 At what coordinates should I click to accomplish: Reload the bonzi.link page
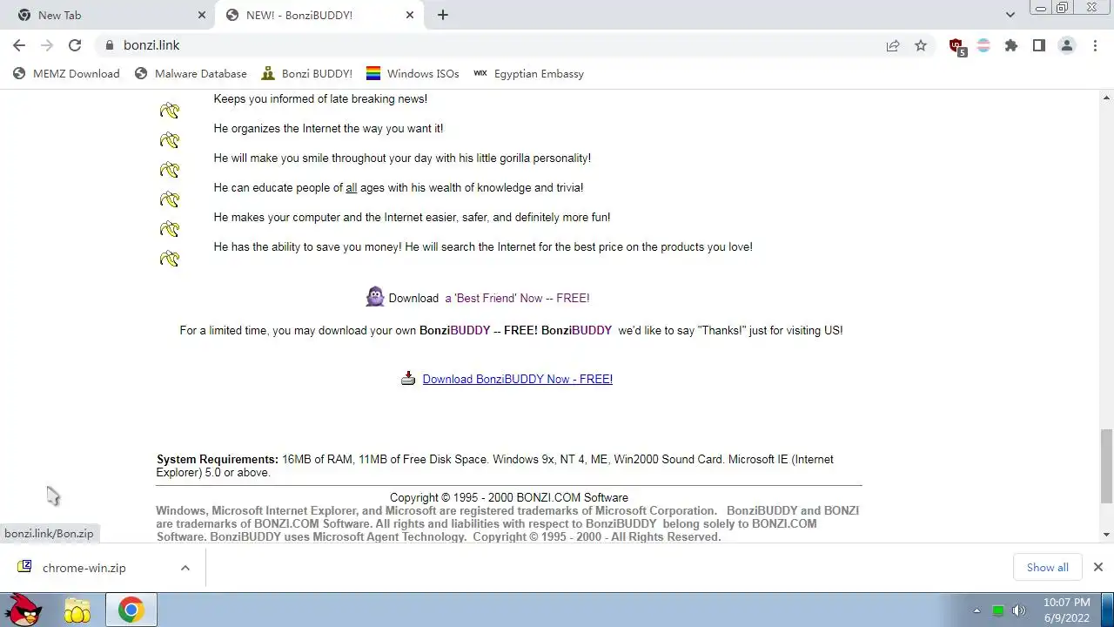coord(75,45)
